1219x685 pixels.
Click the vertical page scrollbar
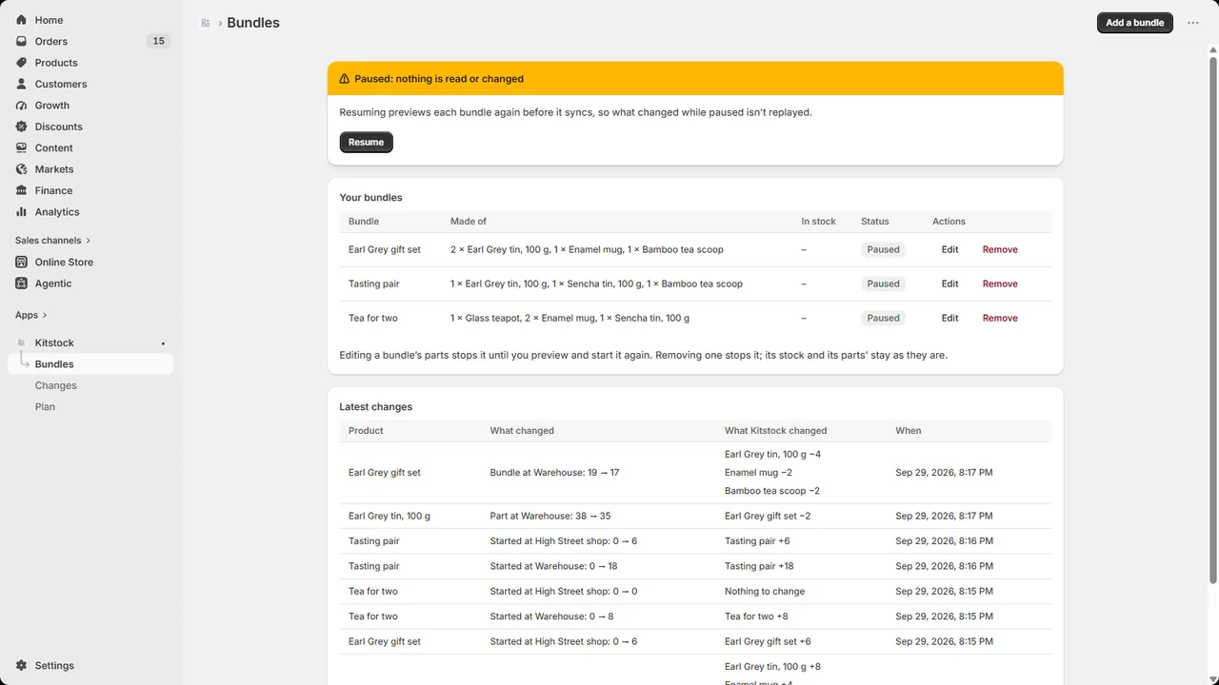[1212, 319]
